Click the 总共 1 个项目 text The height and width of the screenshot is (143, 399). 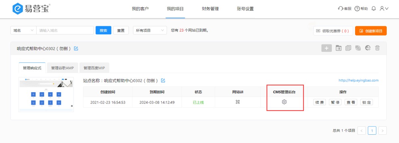click(344, 131)
